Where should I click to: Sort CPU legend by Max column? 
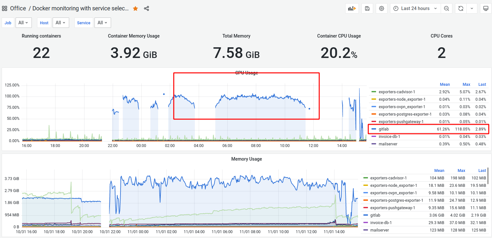pyautogui.click(x=466, y=85)
